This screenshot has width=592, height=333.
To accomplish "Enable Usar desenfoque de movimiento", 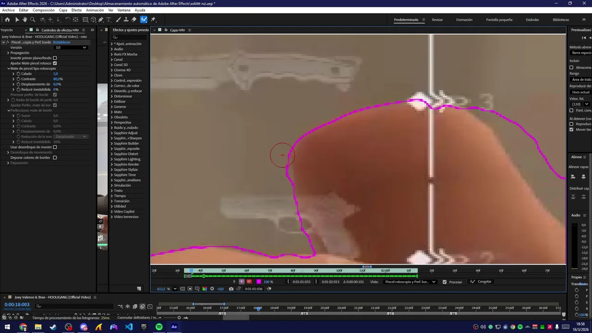I will [55, 147].
